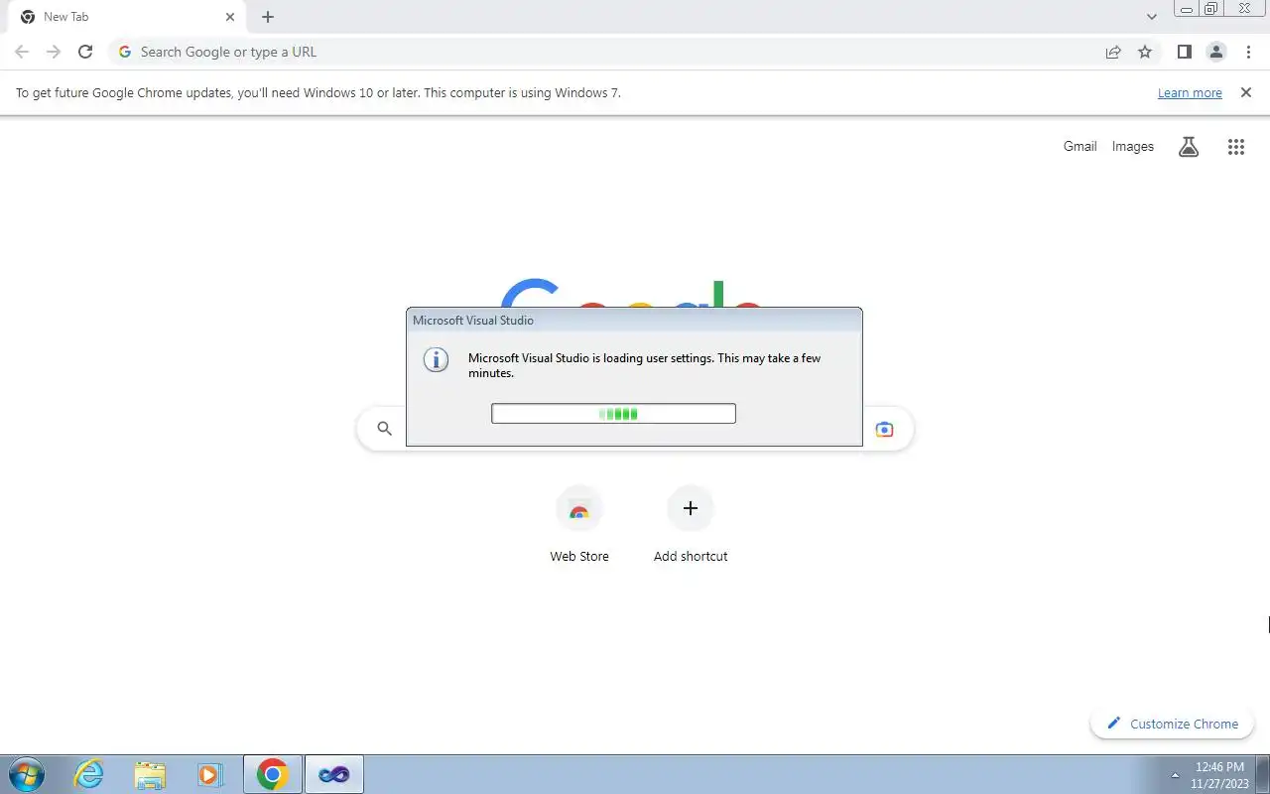Dismiss the Windows 7 update infobar

pyautogui.click(x=1245, y=92)
